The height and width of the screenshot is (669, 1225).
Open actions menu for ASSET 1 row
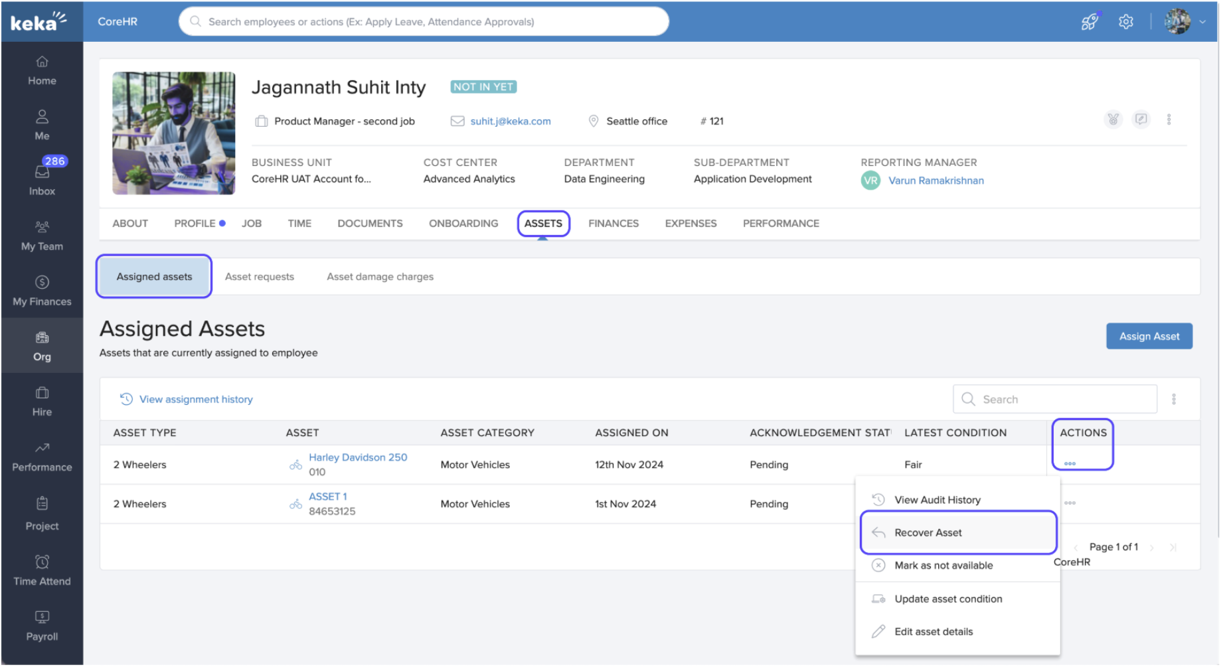coord(1070,503)
